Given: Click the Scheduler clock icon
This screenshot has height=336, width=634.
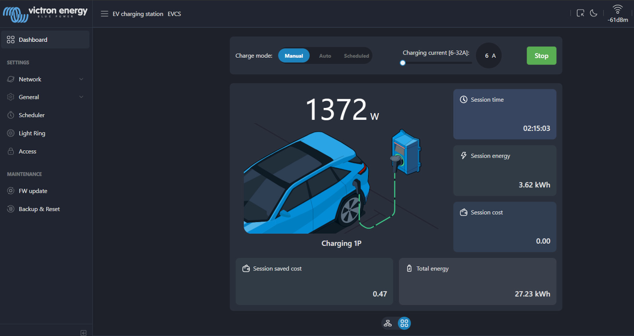Looking at the screenshot, I should tap(11, 115).
